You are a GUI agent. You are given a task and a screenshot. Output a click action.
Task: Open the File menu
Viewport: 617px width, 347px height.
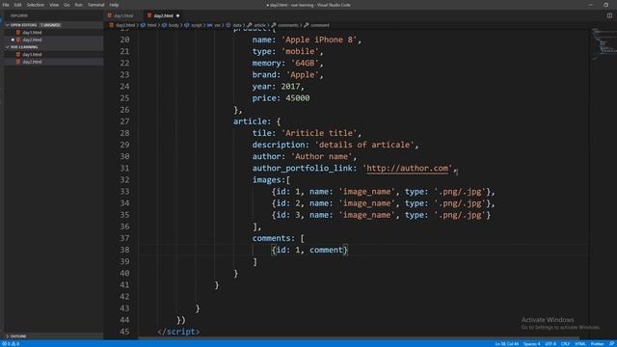pos(6,5)
